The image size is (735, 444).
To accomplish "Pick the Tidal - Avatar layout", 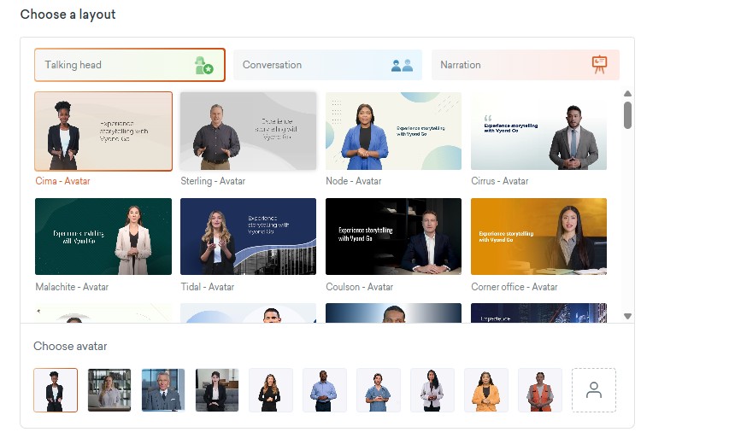I will (248, 237).
